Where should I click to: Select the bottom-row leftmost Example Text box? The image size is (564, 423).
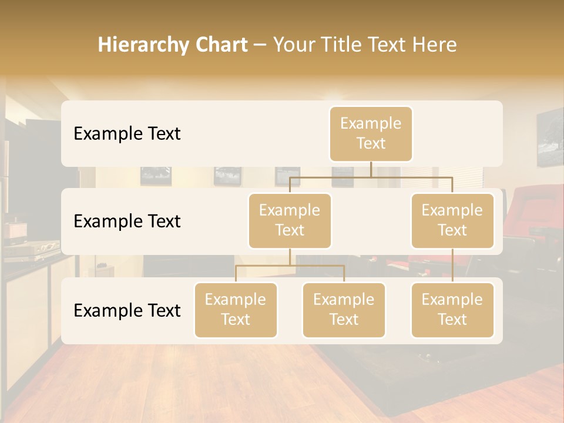[x=236, y=310]
